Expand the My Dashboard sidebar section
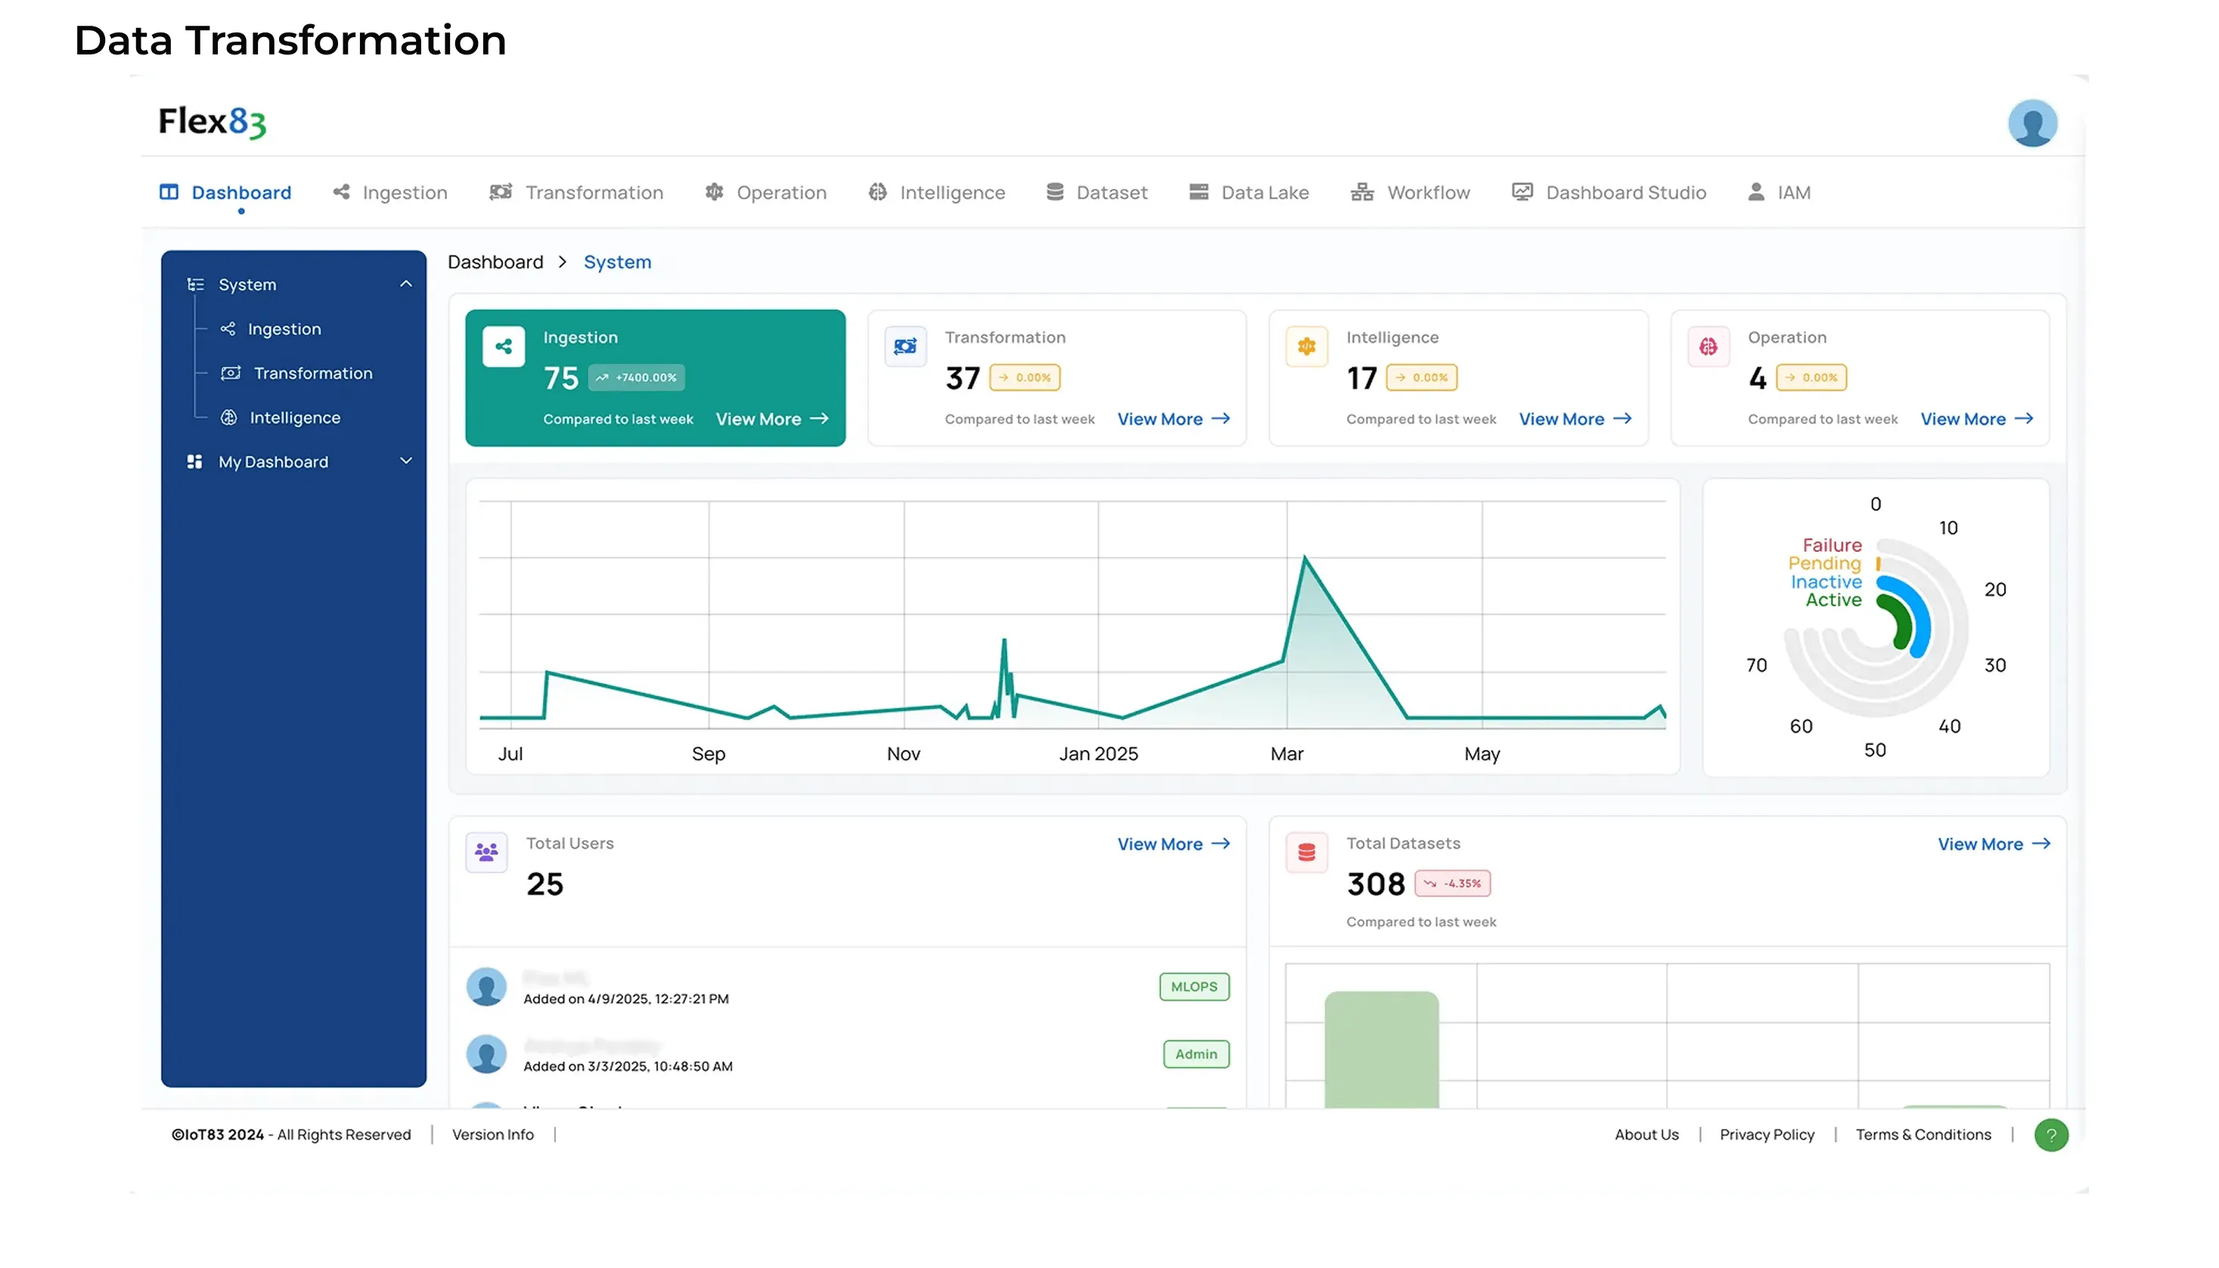2219x1268 pixels. (x=406, y=460)
